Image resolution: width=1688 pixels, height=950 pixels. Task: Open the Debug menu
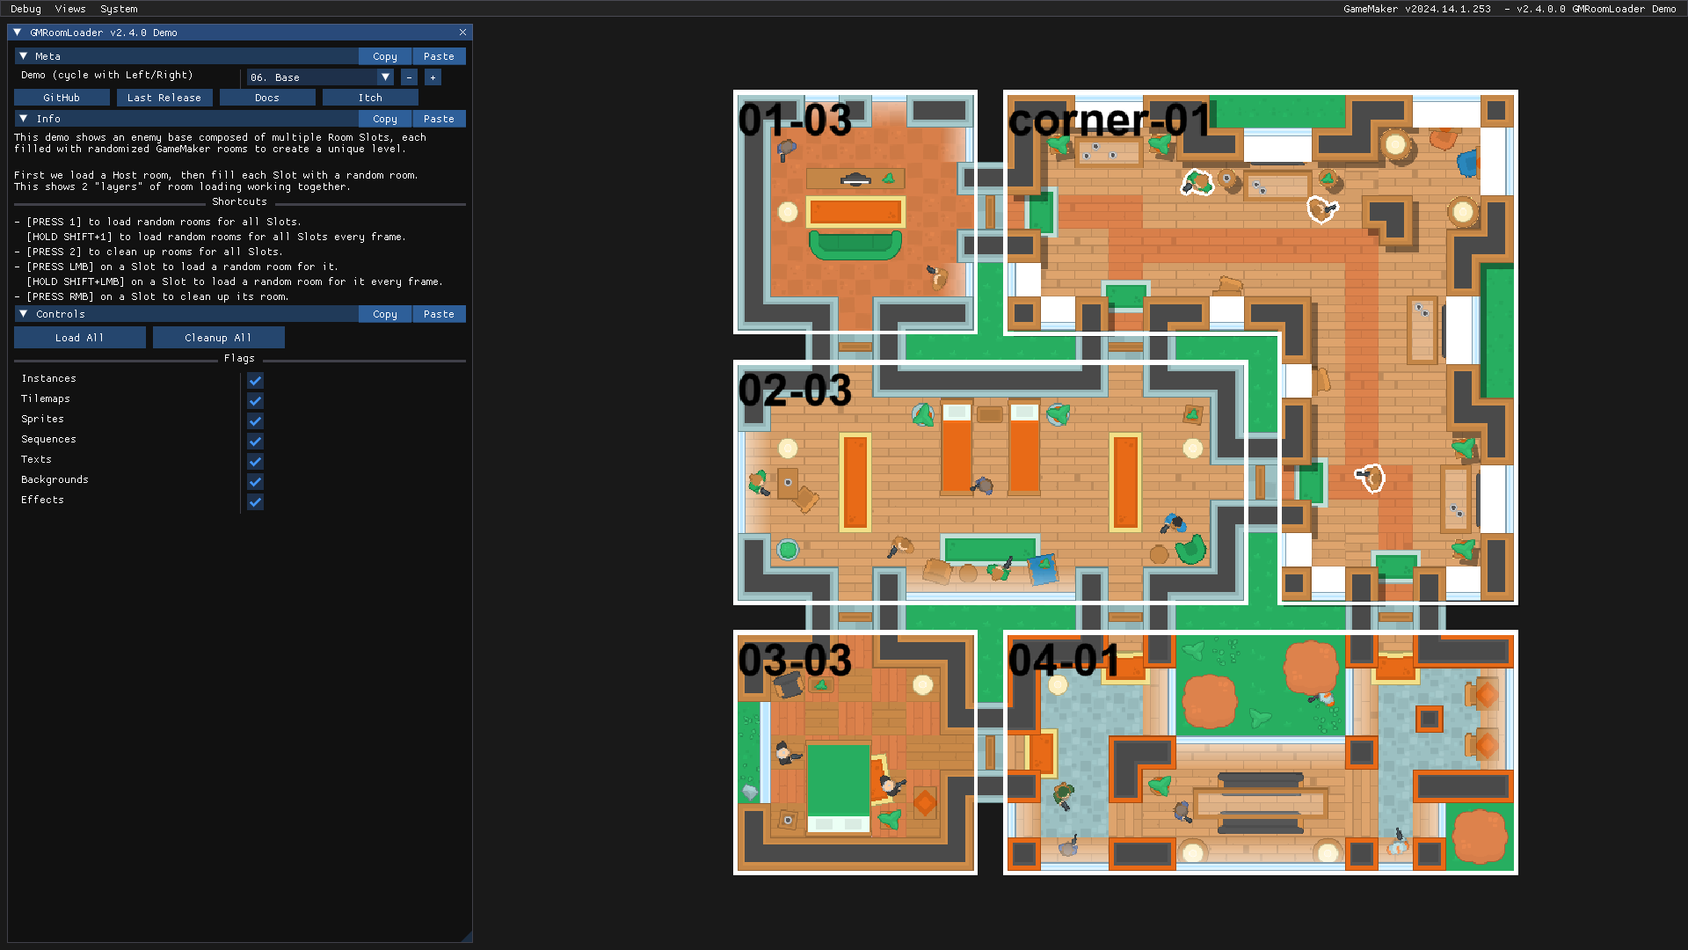(x=25, y=9)
